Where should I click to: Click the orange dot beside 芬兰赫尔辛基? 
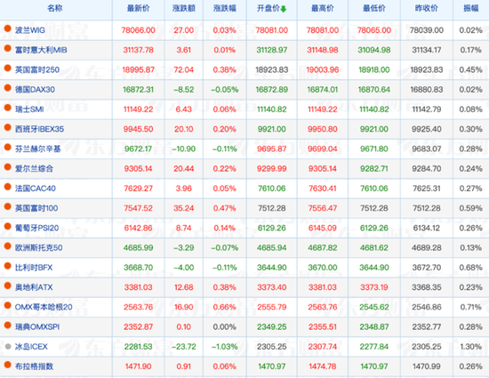click(x=8, y=148)
